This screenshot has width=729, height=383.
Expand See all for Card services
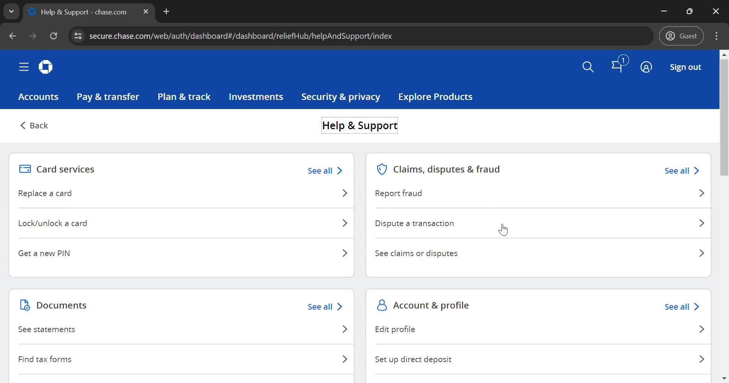[x=325, y=171]
